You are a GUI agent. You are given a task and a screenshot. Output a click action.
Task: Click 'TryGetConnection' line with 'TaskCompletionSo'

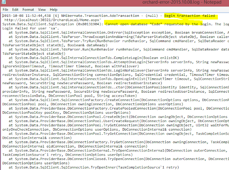[x=119, y=134]
